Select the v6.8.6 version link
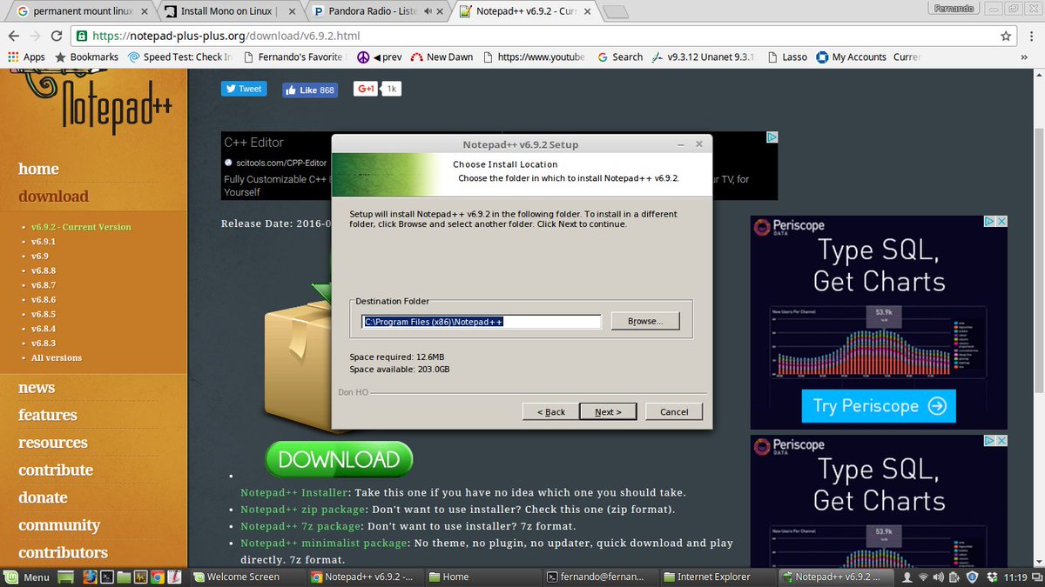Screen dimensions: 1045x587 [44, 300]
